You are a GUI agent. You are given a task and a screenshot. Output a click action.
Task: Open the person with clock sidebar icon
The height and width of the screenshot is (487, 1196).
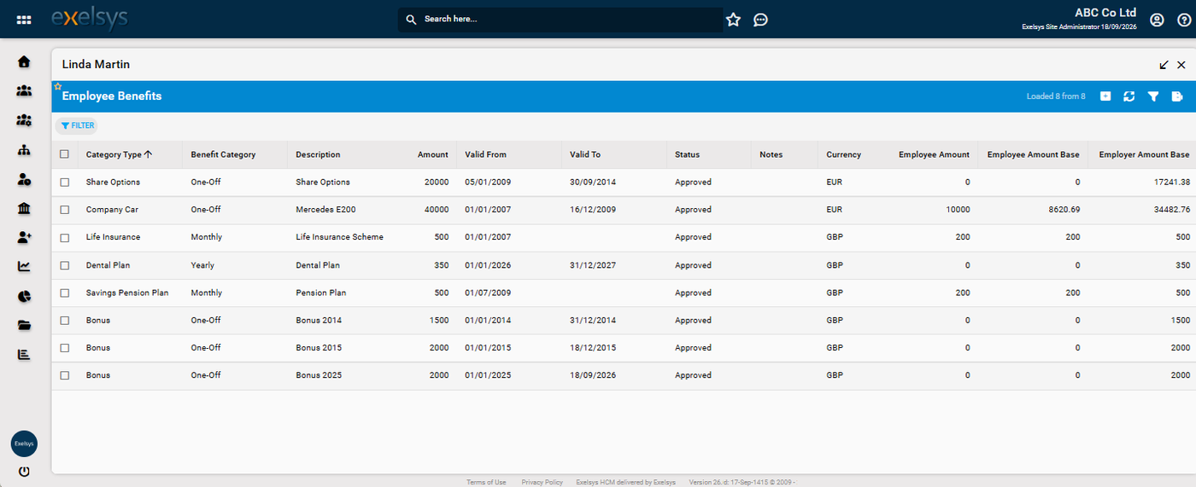24,180
